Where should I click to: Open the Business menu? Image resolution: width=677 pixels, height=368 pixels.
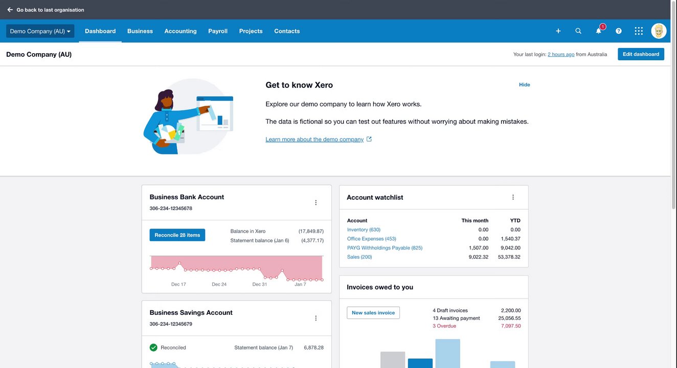point(140,31)
